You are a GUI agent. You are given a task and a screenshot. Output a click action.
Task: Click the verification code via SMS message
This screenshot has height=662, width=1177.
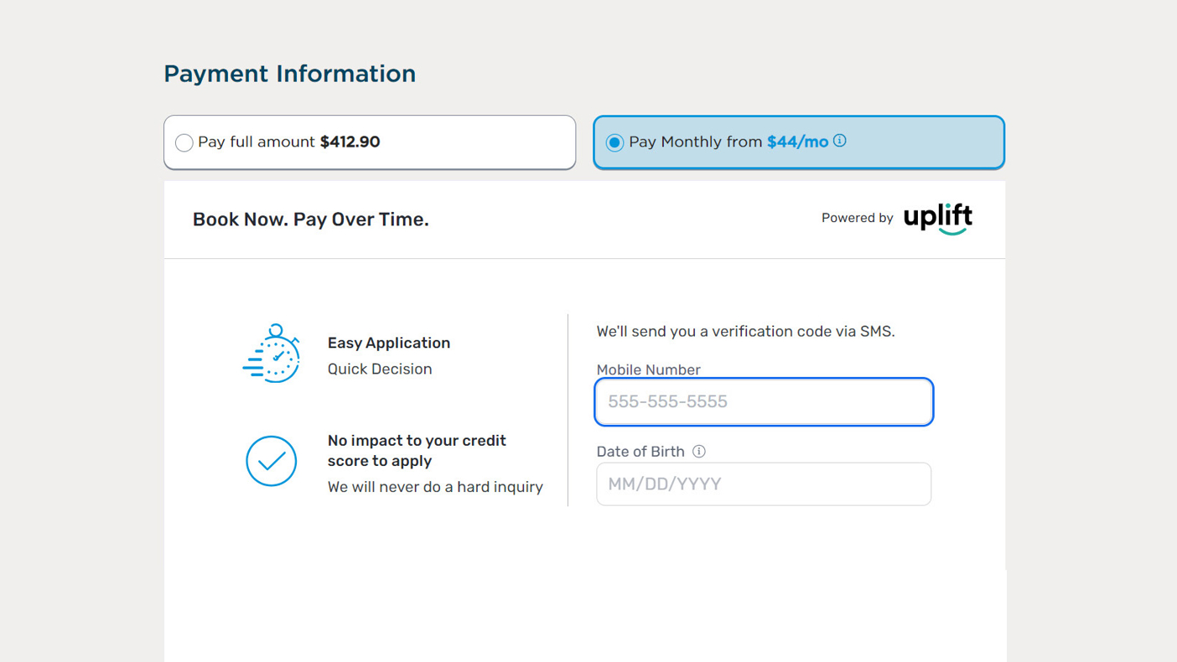point(745,331)
